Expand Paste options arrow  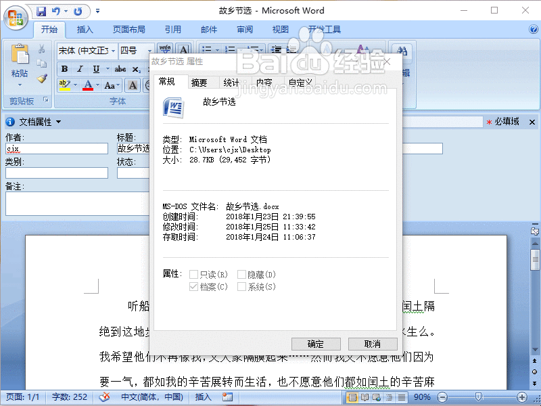[x=20, y=85]
